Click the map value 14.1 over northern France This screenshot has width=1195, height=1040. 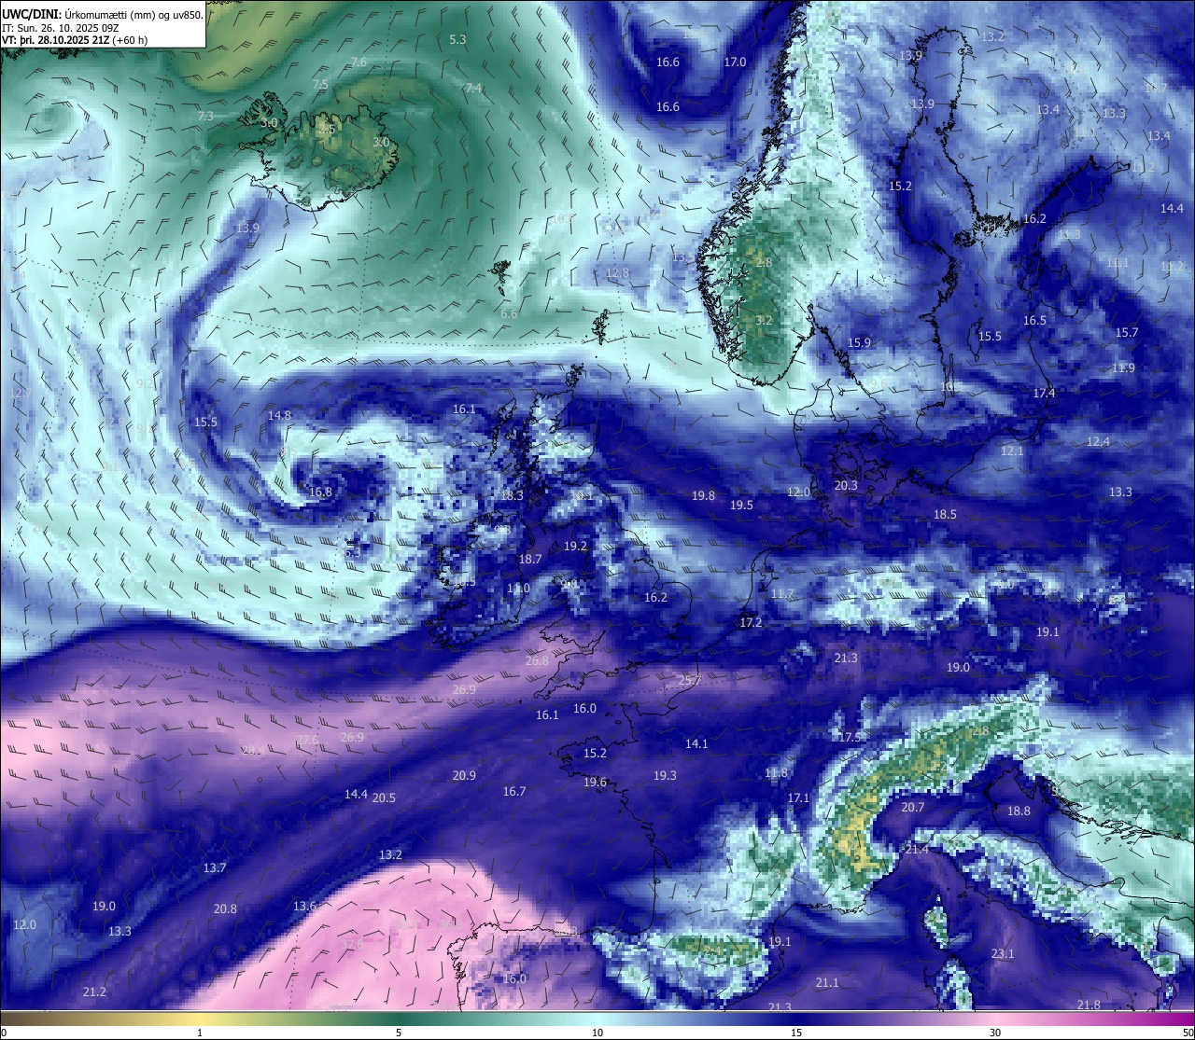coord(696,743)
